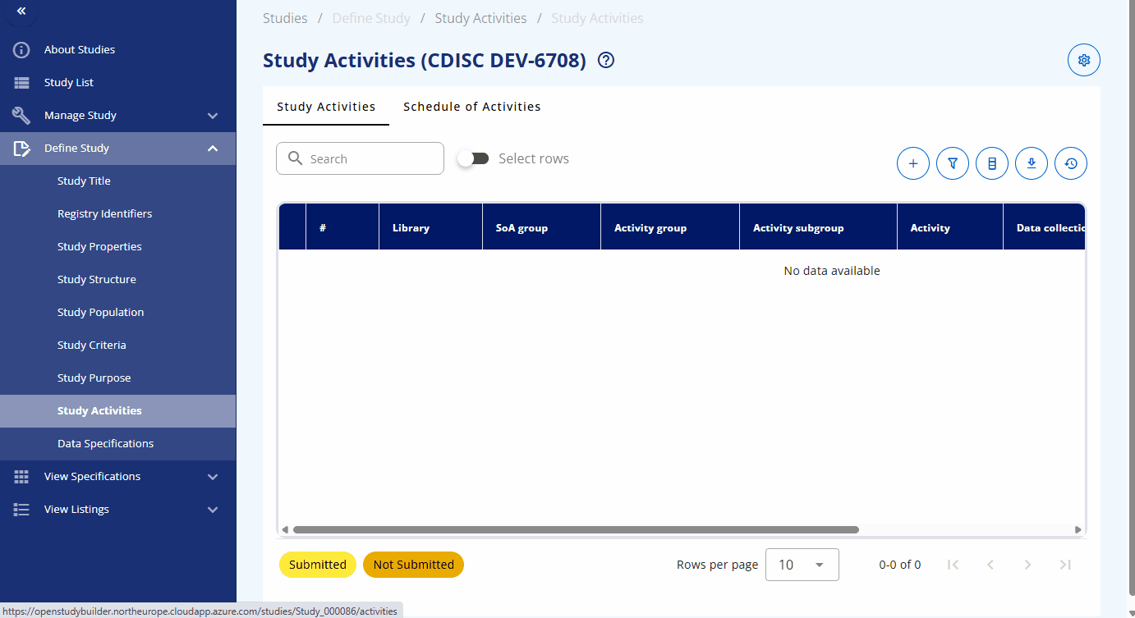Viewport: 1135px width, 618px height.
Task: Go to last page of table
Action: tap(1065, 565)
